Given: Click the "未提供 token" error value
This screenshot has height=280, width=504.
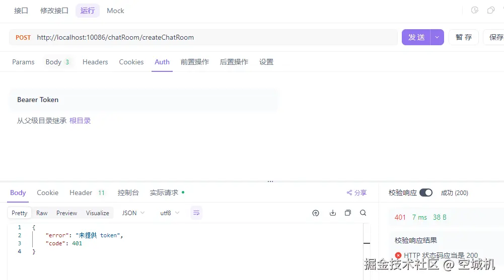Looking at the screenshot, I should (x=98, y=235).
